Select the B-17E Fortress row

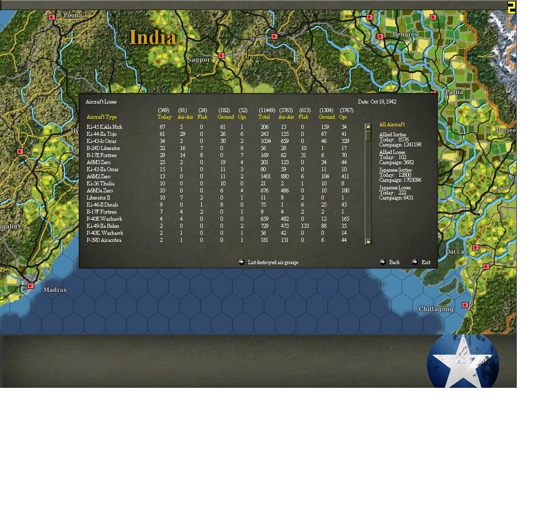tap(217, 155)
